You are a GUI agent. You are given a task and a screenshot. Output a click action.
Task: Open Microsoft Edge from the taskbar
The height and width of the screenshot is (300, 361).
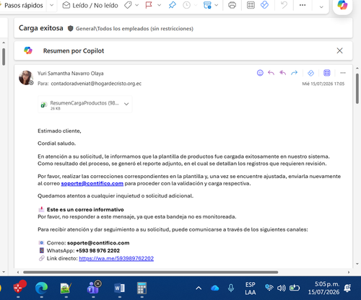click(41, 288)
